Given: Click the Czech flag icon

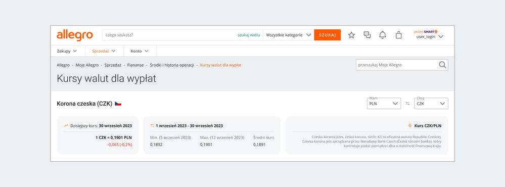Looking at the screenshot, I should tap(118, 104).
